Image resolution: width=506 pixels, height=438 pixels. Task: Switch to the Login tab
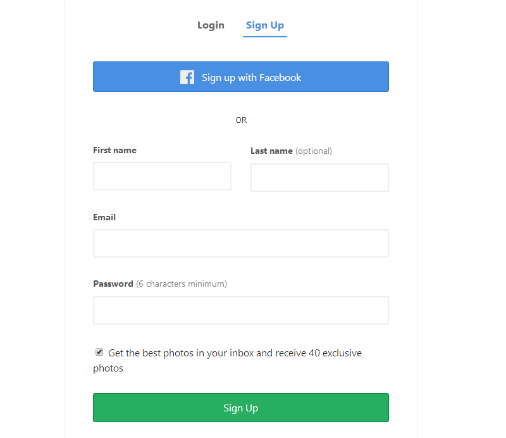[211, 25]
